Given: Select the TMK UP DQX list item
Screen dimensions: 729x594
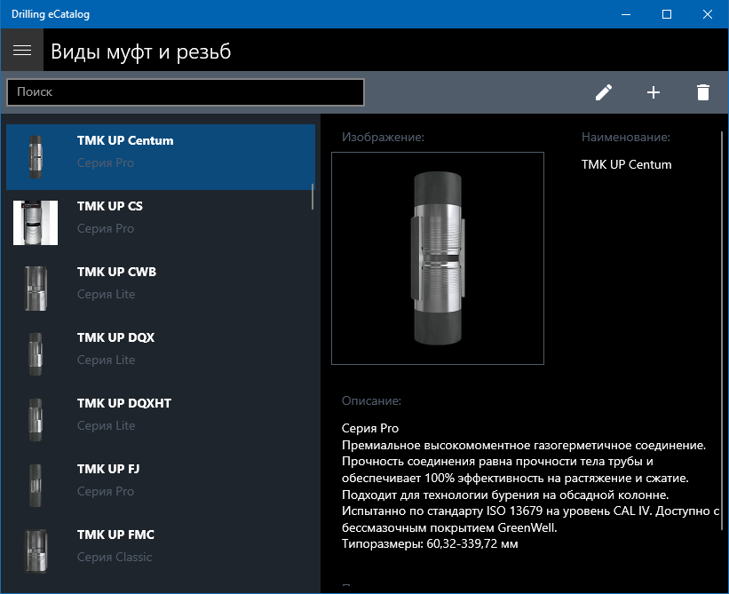Looking at the screenshot, I should 161,353.
